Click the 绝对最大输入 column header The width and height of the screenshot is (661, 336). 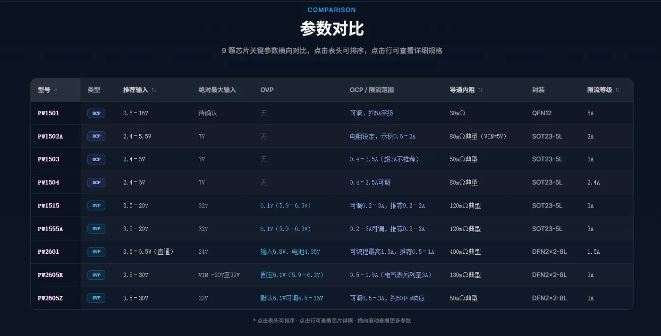pos(217,90)
